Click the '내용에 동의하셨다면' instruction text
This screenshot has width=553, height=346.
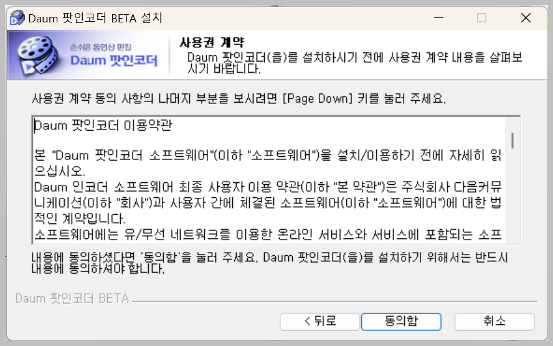pos(270,263)
